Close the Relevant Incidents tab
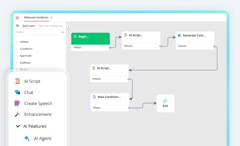 (52, 18)
